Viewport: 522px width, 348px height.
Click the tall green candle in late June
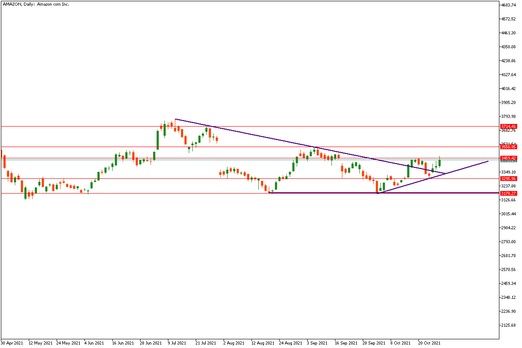pos(157,139)
